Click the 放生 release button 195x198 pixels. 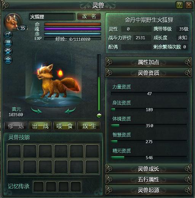89,126
